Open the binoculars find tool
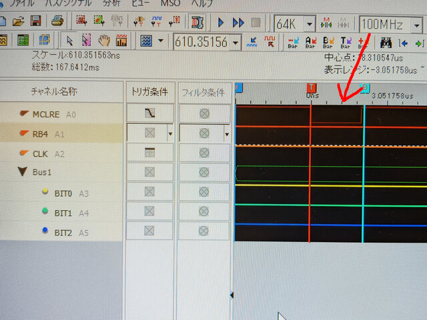This screenshot has width=427, height=320. 386,43
